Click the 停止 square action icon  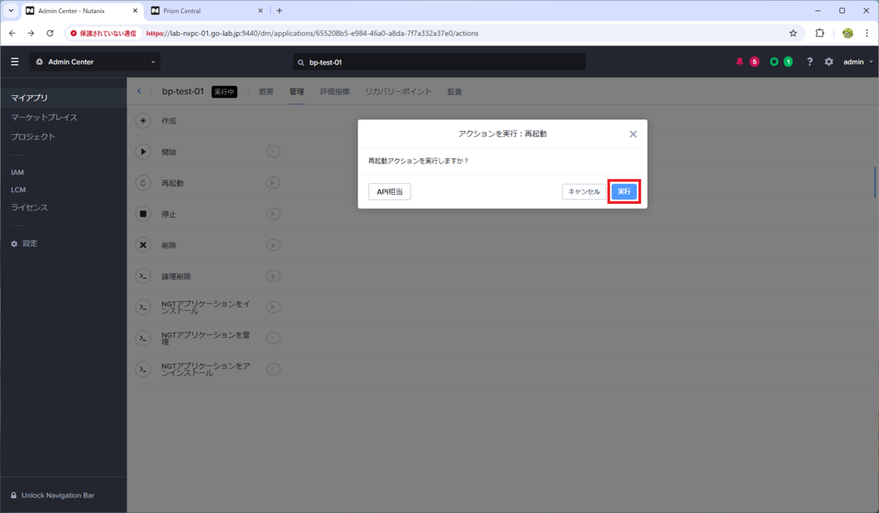coord(144,214)
